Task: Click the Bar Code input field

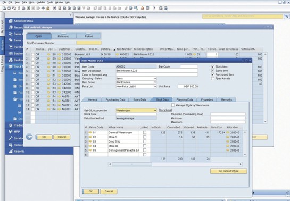Action: pos(189,66)
